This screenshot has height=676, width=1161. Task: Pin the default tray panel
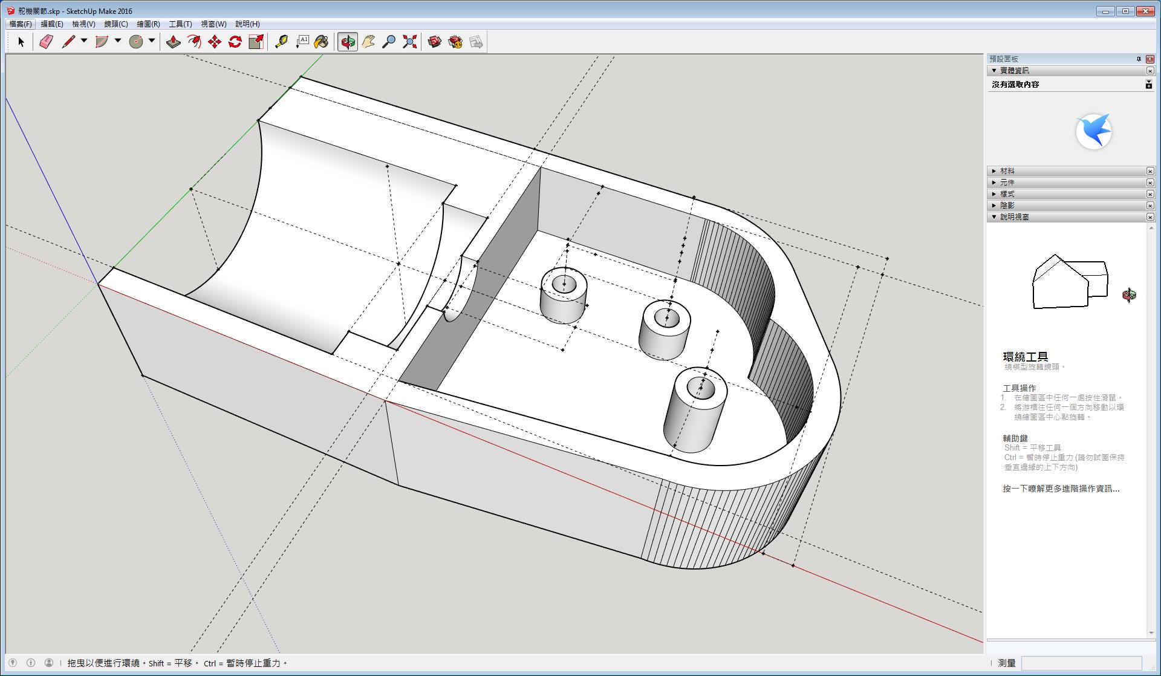pyautogui.click(x=1139, y=59)
